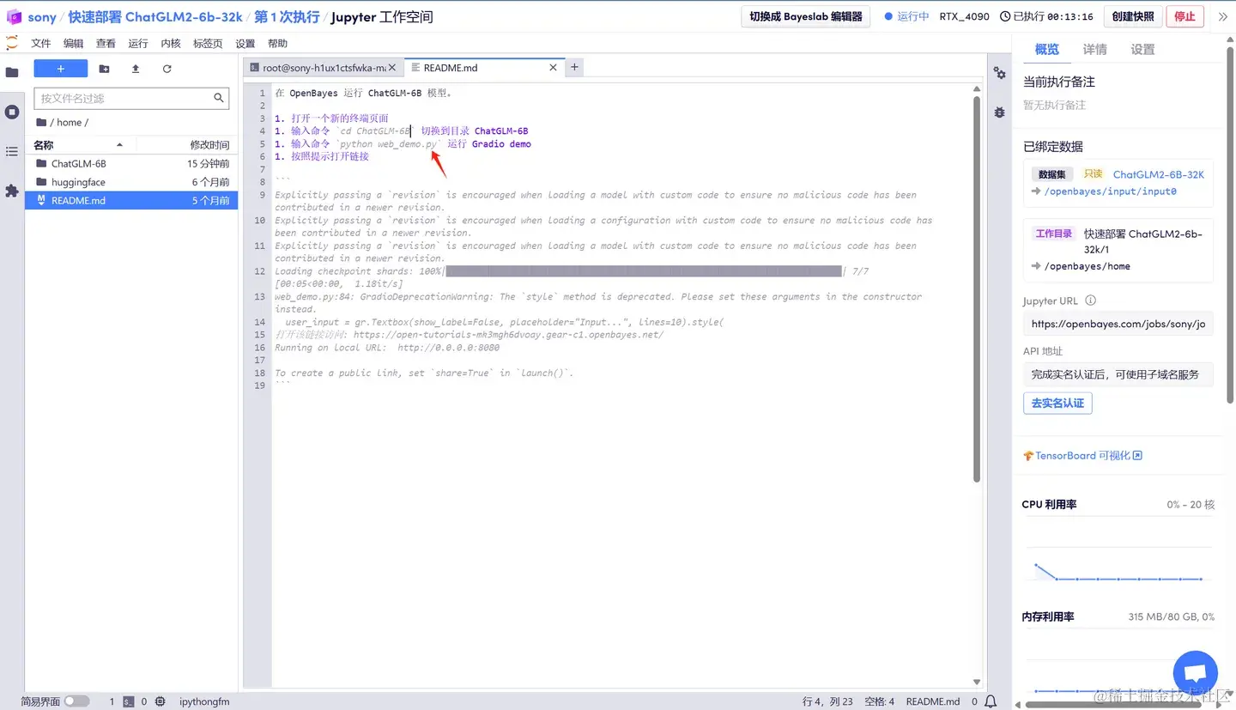The width and height of the screenshot is (1236, 710).
Task: Open property inspector gears icon
Action: coord(999,74)
